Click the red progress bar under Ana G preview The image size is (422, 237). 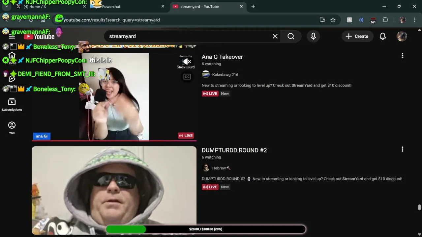pyautogui.click(x=114, y=141)
